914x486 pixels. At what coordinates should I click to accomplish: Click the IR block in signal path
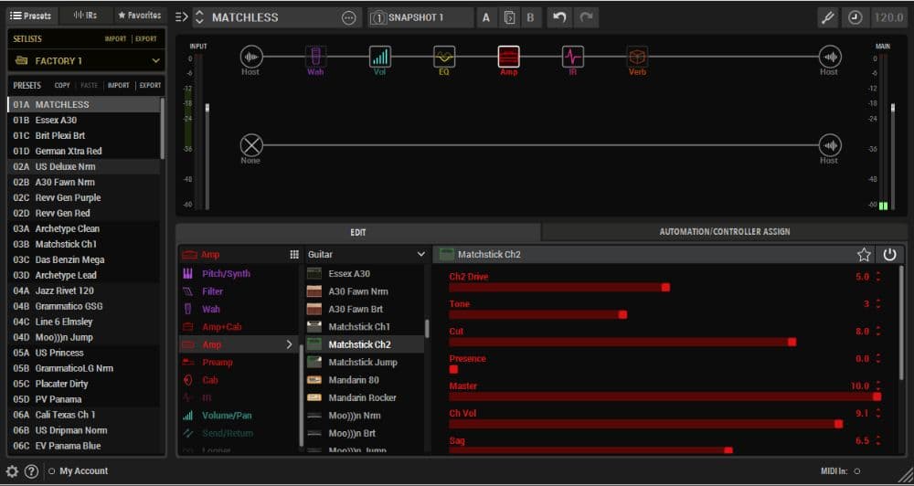pos(573,57)
